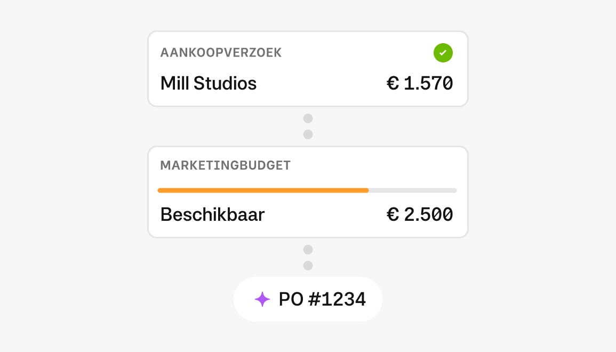Click the orange filled part of the budget bar

pos(263,190)
